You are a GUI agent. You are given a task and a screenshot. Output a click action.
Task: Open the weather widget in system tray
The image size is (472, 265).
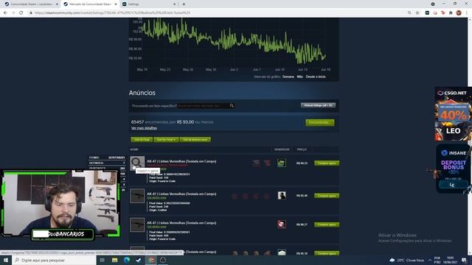(x=406, y=260)
